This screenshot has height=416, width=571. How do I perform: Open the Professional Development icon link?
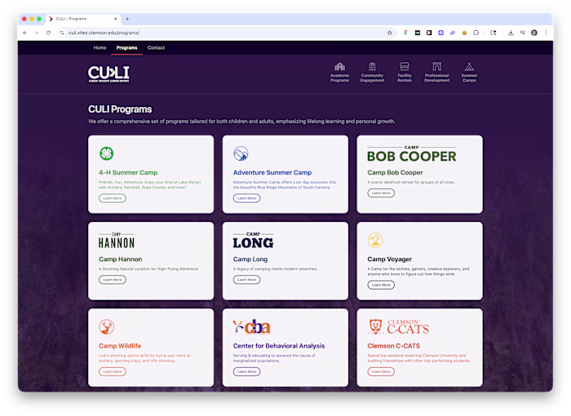pyautogui.click(x=436, y=72)
